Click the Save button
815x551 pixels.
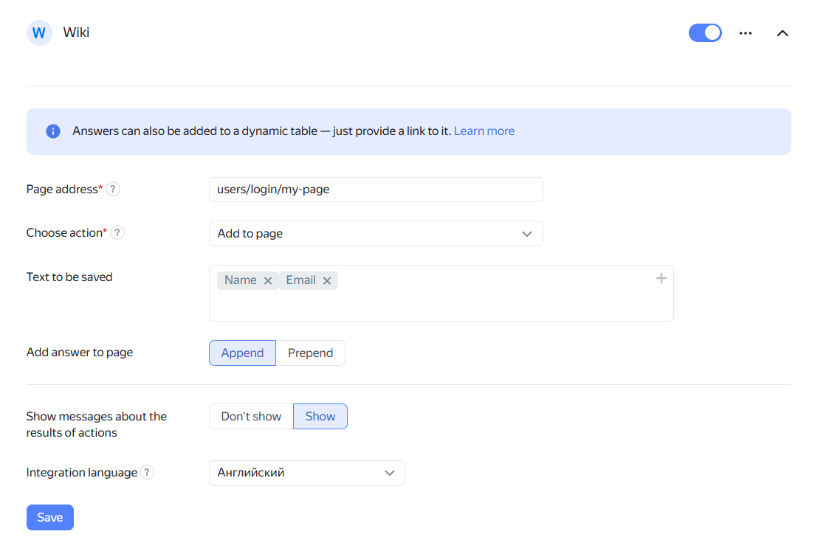point(50,517)
